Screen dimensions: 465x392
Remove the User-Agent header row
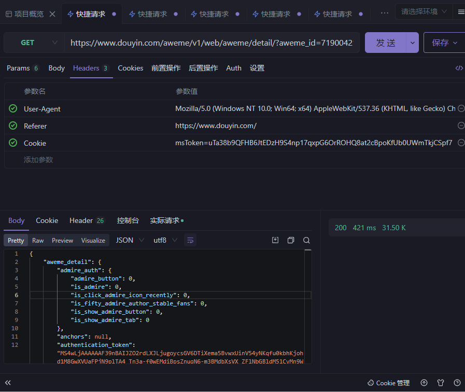461,109
